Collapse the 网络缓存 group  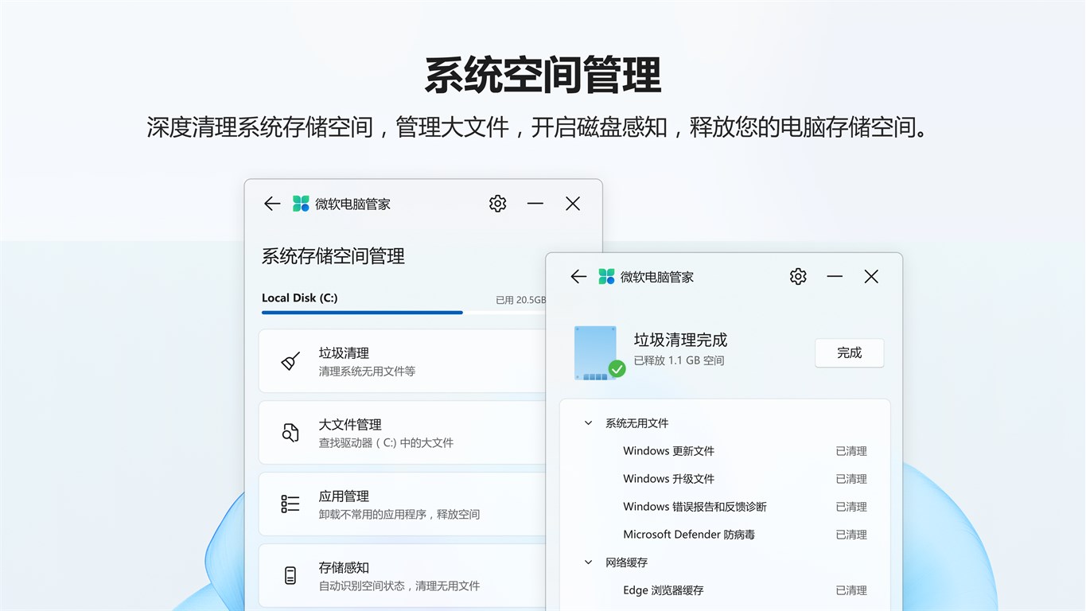[x=589, y=562]
